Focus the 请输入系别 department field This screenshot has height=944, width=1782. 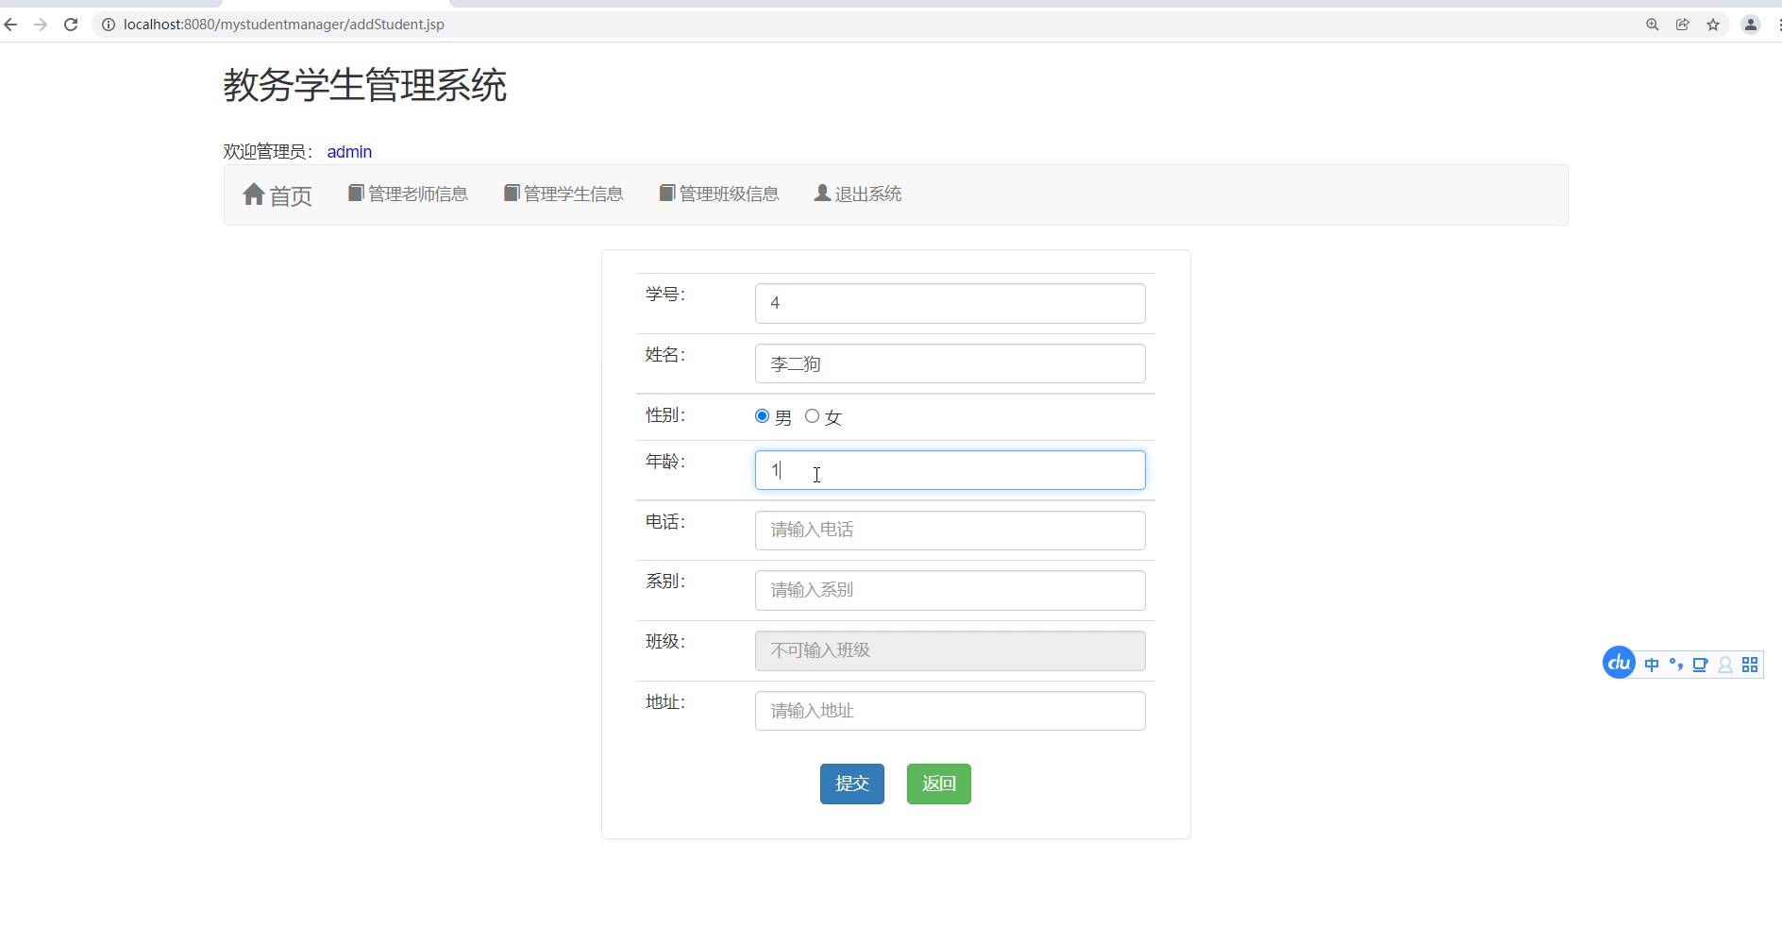click(x=950, y=590)
